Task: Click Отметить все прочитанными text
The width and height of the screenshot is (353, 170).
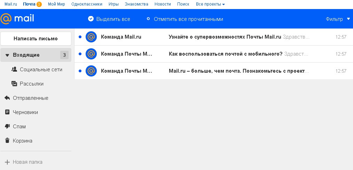Action: point(188,19)
